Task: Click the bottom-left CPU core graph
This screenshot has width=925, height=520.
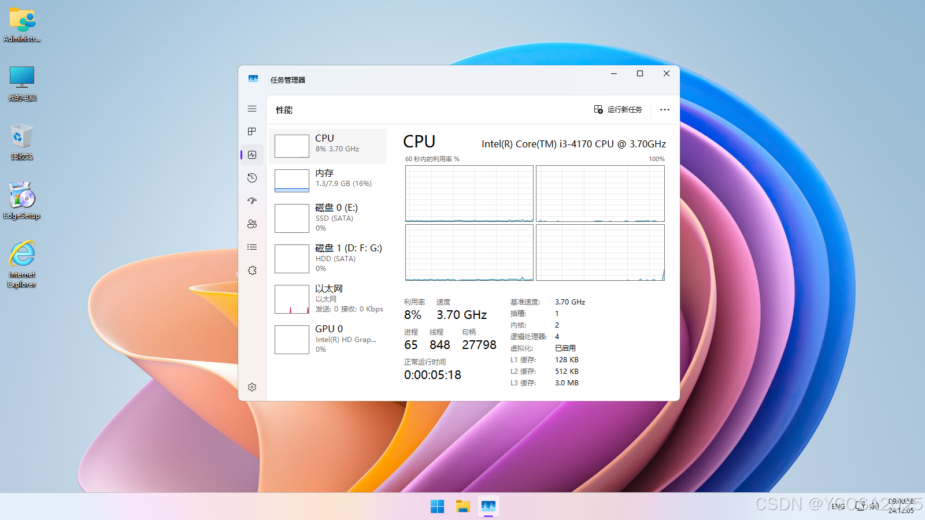Action: click(x=469, y=252)
